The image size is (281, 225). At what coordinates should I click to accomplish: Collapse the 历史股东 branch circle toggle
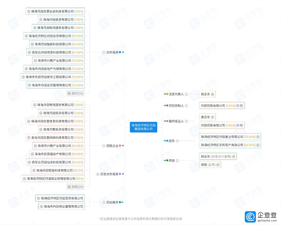[x=104, y=202]
